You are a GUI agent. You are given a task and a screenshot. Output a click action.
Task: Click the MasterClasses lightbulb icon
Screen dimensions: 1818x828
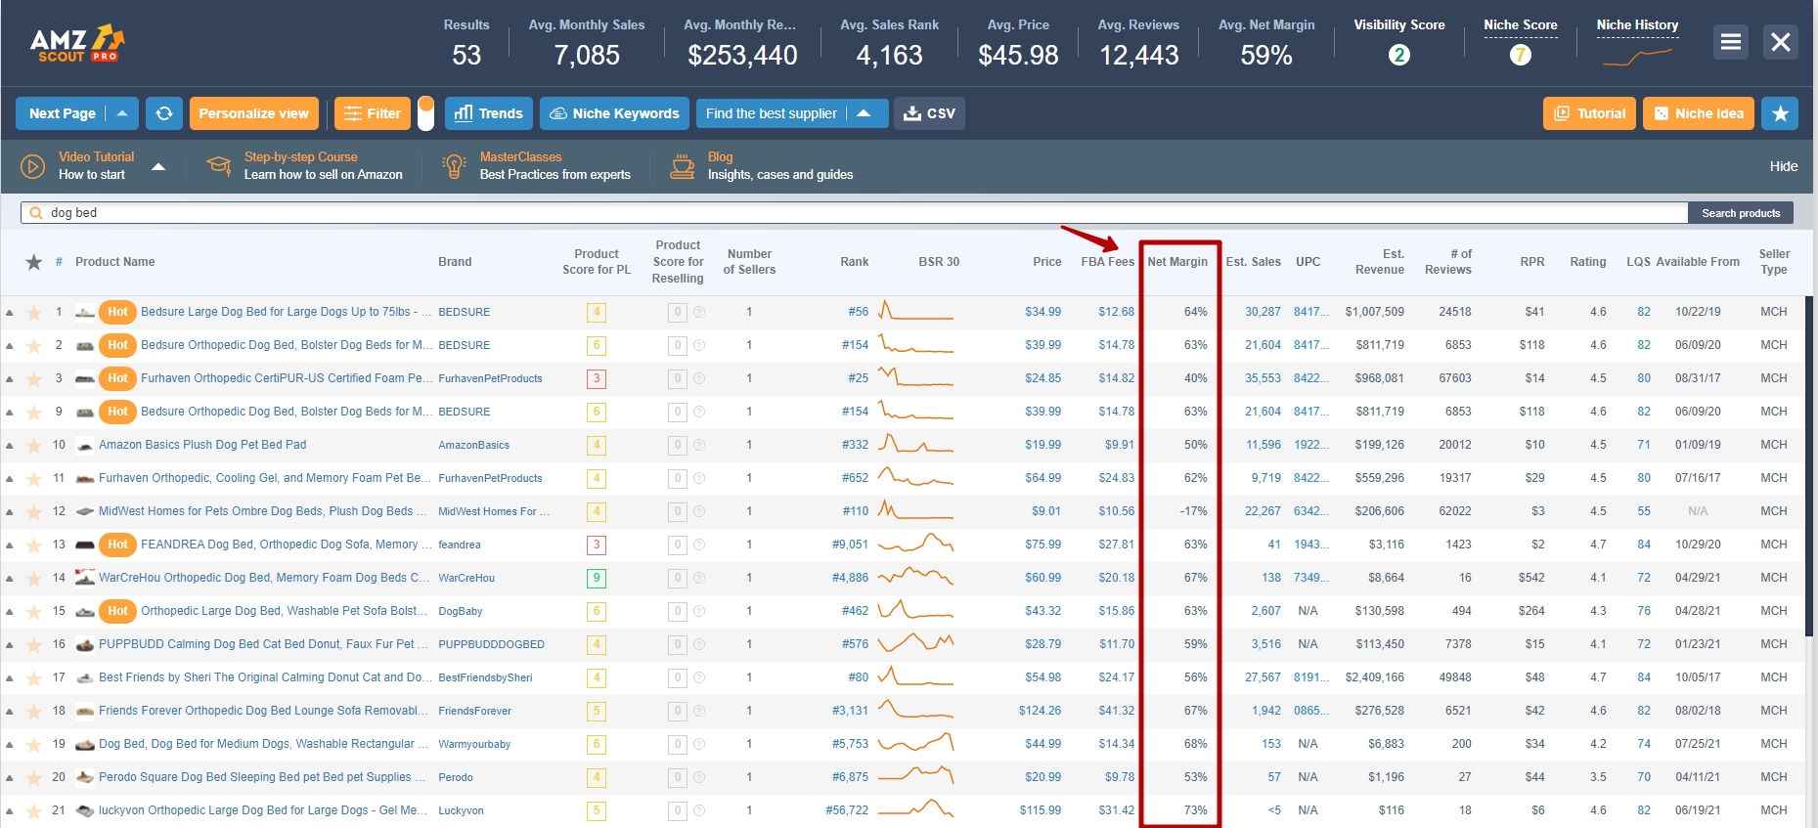[x=454, y=166]
